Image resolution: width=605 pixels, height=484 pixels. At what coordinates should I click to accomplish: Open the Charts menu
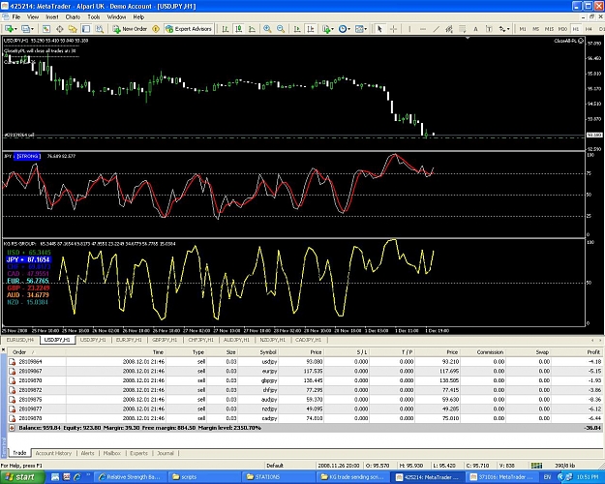click(x=73, y=17)
